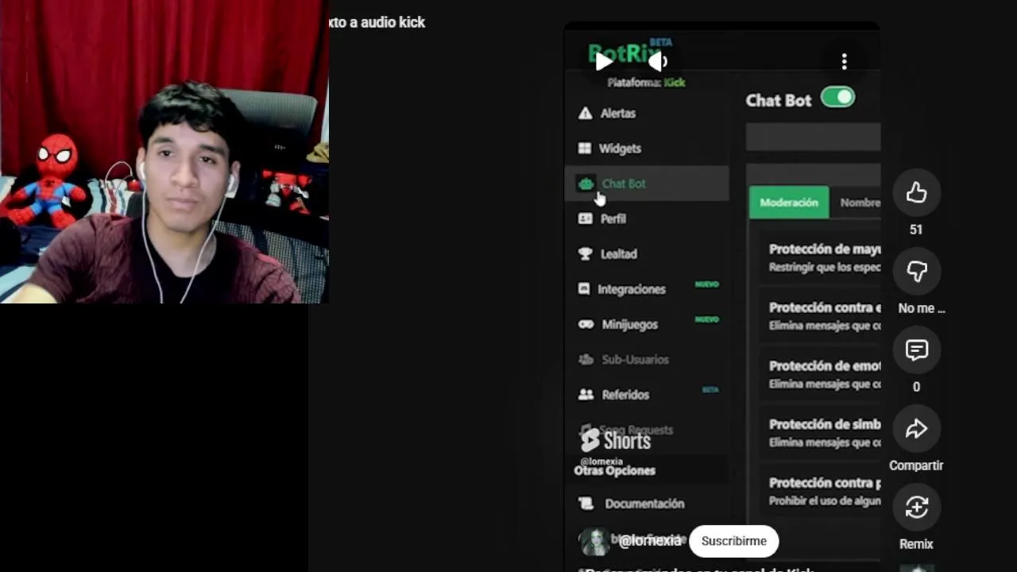Dislike the short with thumbs down

[x=916, y=271]
